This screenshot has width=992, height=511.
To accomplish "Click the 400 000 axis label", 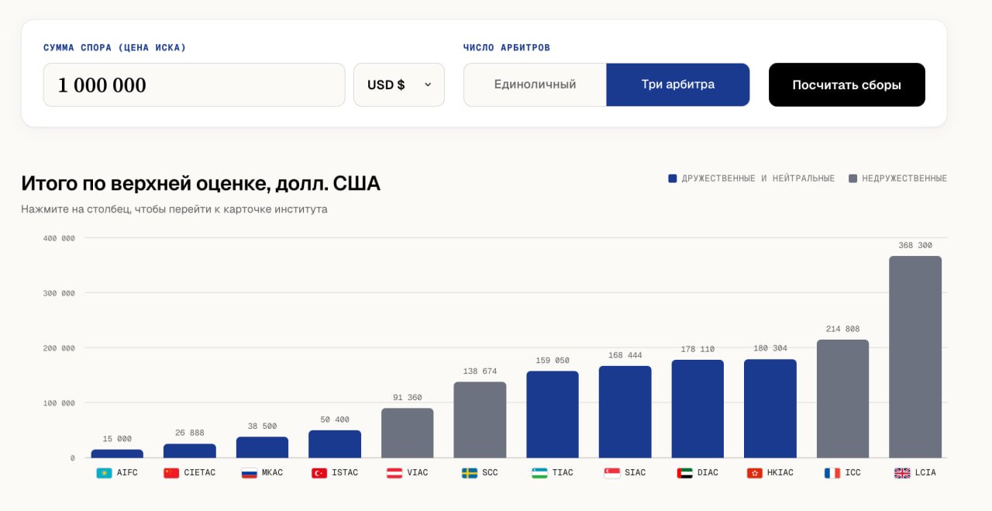I will click(59, 238).
